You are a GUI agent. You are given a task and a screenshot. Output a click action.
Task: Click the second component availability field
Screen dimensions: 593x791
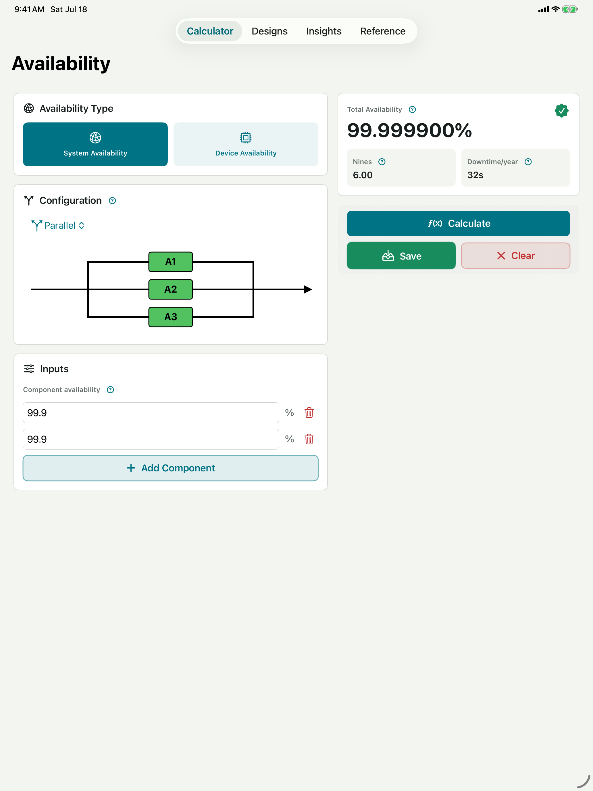(151, 439)
